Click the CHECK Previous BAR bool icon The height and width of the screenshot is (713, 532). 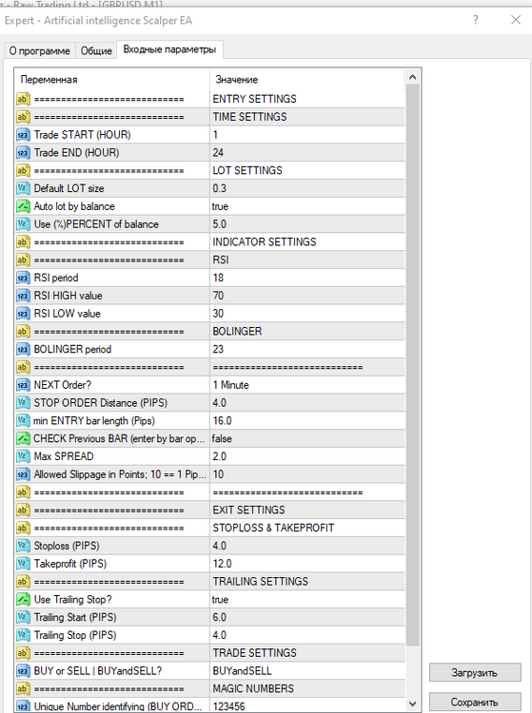pyautogui.click(x=23, y=439)
